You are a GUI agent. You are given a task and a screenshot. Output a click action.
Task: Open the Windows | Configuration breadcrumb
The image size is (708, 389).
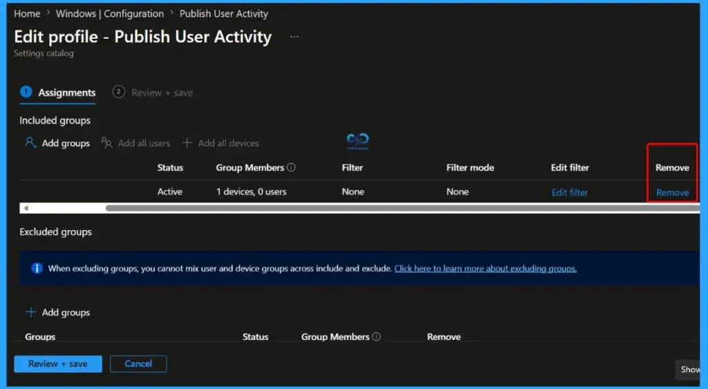point(110,14)
